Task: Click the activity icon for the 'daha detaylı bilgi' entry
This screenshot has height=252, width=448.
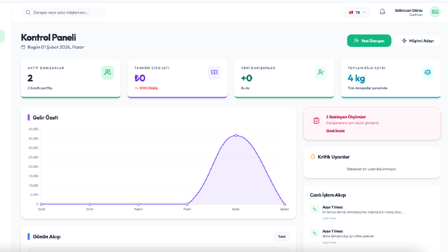Action: (x=315, y=233)
